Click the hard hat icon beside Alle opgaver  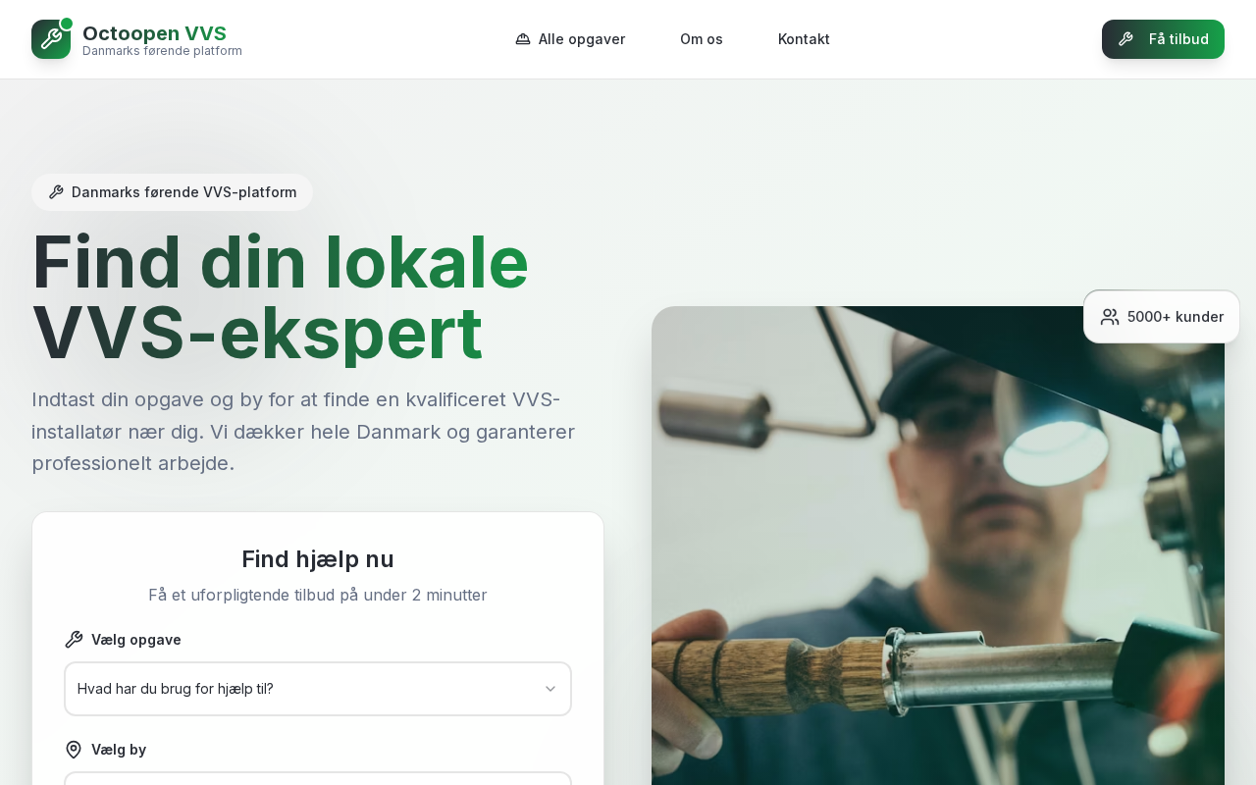[x=523, y=39]
